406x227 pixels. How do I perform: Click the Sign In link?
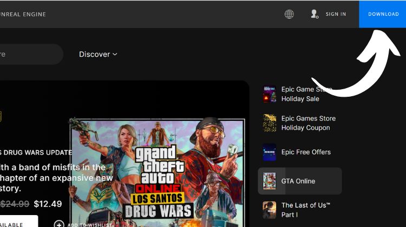[336, 14]
